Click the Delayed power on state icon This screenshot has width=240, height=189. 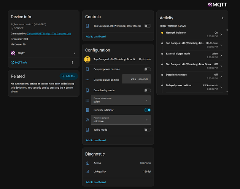87,69
